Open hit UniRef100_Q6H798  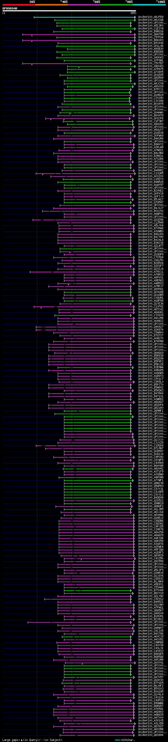coord(151,34)
